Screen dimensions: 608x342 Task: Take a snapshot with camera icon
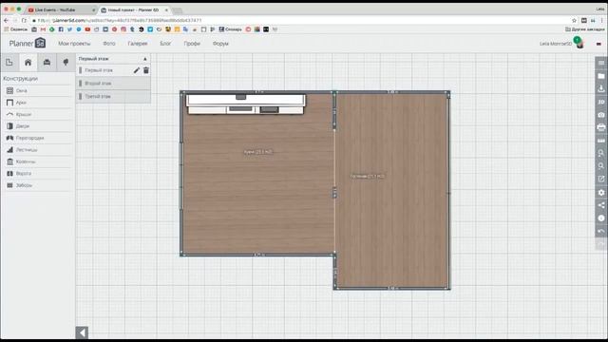601,115
